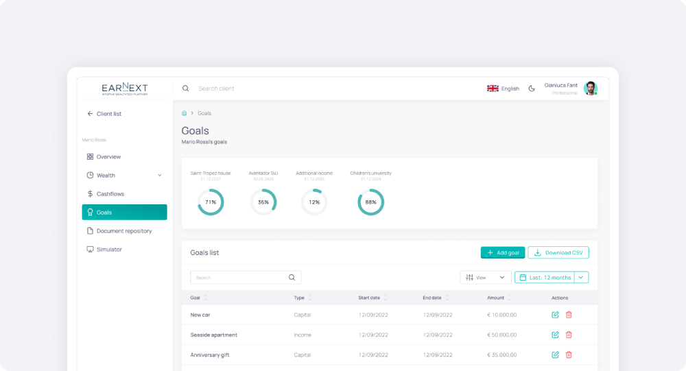
Task: Open the View dropdown
Action: point(485,278)
